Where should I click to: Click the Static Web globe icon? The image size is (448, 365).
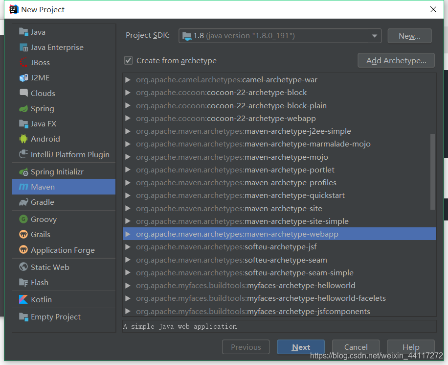23,267
